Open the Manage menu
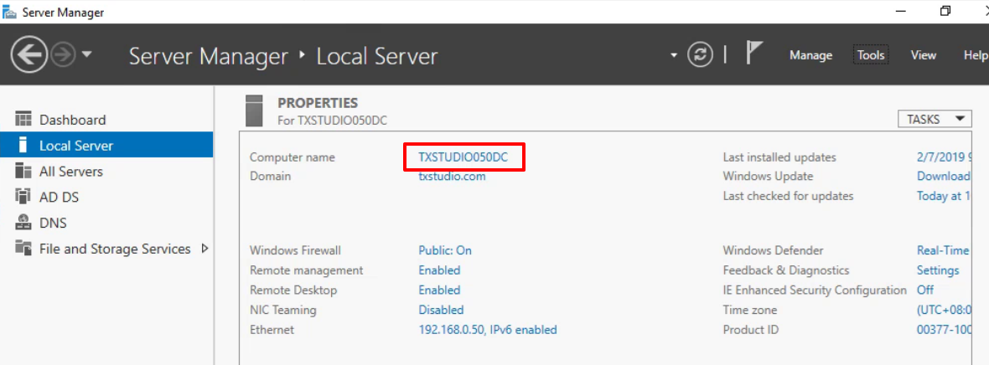This screenshot has height=365, width=989. point(810,55)
